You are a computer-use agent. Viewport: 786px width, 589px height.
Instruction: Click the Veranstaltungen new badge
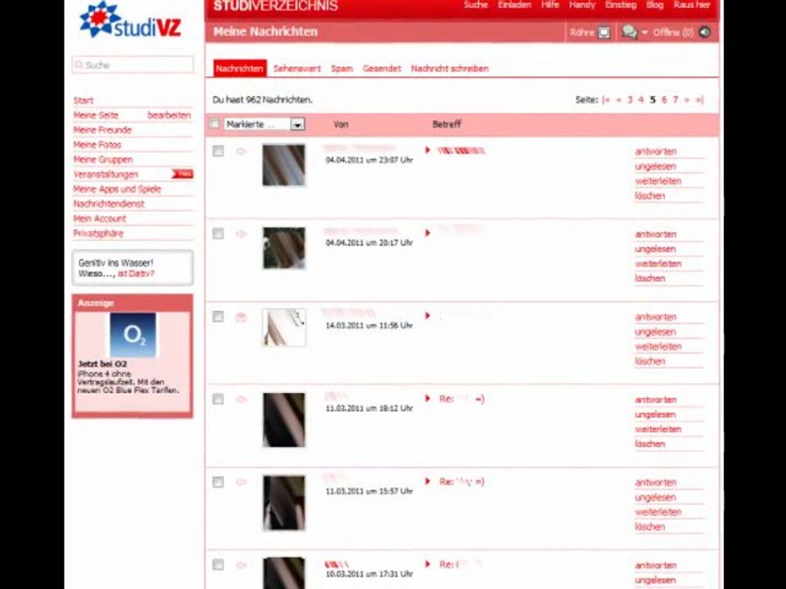click(x=183, y=173)
